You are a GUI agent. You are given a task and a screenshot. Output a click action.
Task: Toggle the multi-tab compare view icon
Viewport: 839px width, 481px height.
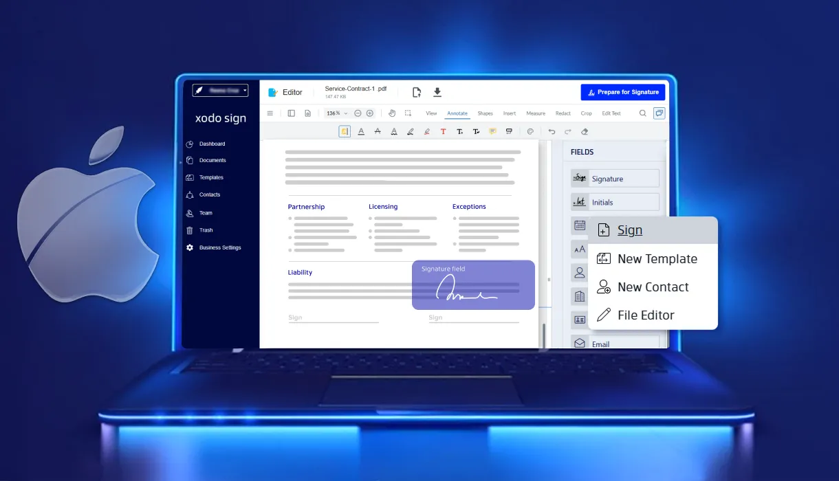pos(659,113)
